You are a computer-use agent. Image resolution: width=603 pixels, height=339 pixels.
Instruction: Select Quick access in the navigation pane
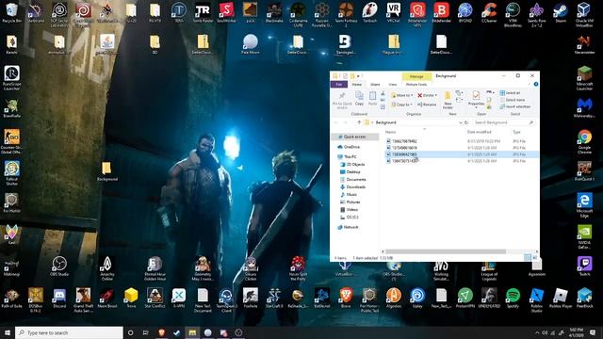(x=354, y=137)
